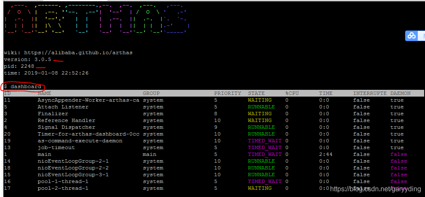425x197 pixels.
Task: Select nioEventLoopGroup-2-1 thread name
Action: tap(73, 161)
